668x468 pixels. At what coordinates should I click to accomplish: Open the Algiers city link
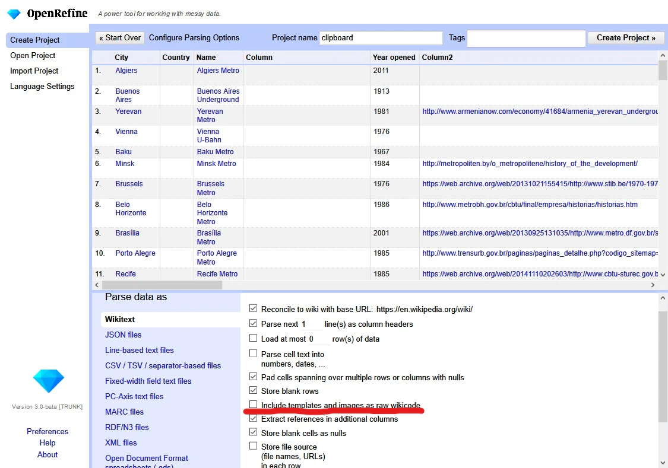point(126,70)
